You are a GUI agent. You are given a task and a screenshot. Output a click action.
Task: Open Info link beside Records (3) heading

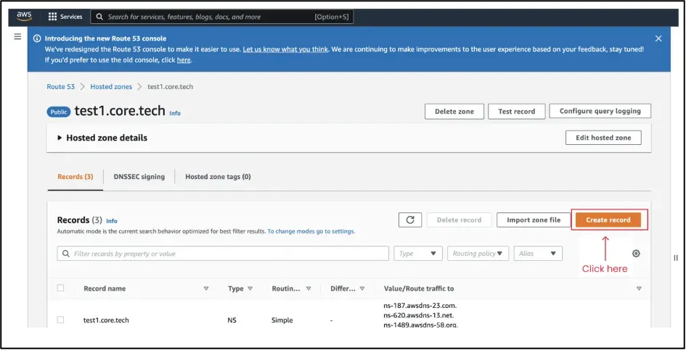(x=112, y=221)
